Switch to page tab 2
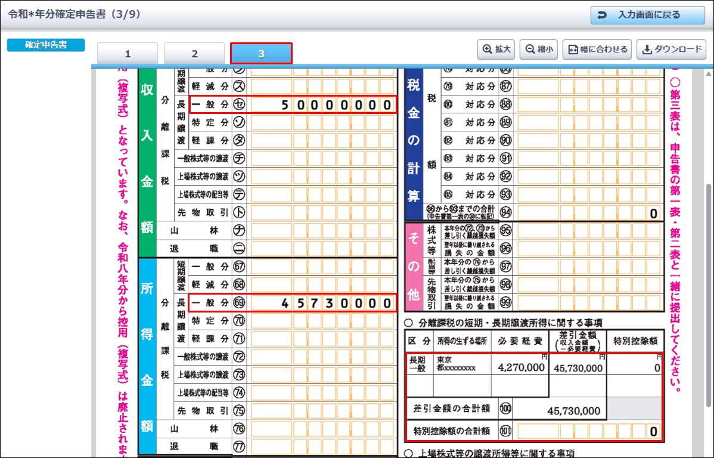 pos(194,54)
